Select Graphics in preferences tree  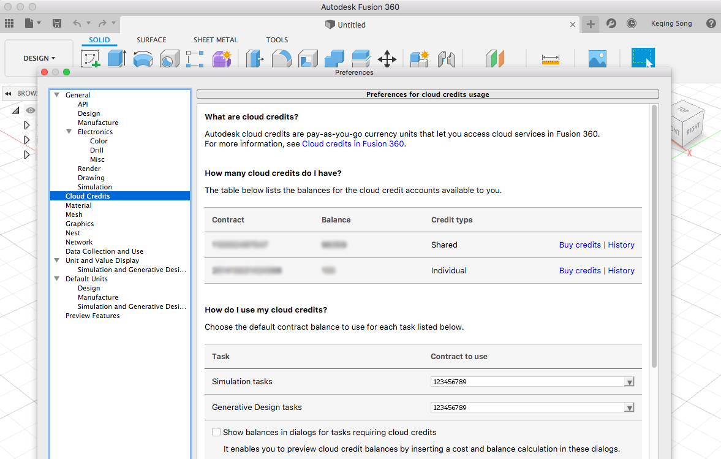(80, 224)
